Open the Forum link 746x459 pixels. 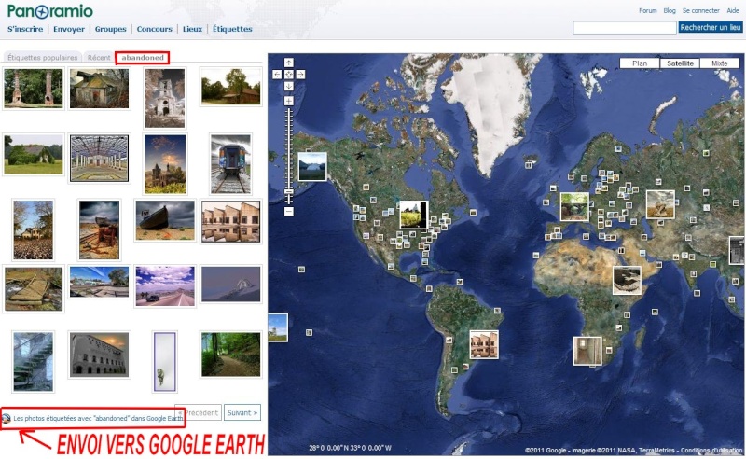click(647, 10)
